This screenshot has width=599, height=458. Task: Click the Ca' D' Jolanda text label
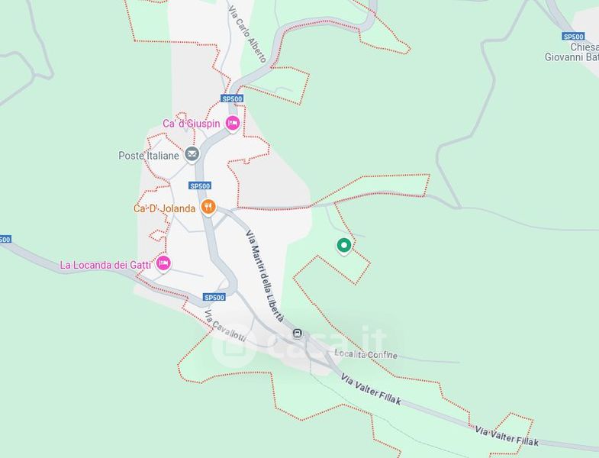164,208
